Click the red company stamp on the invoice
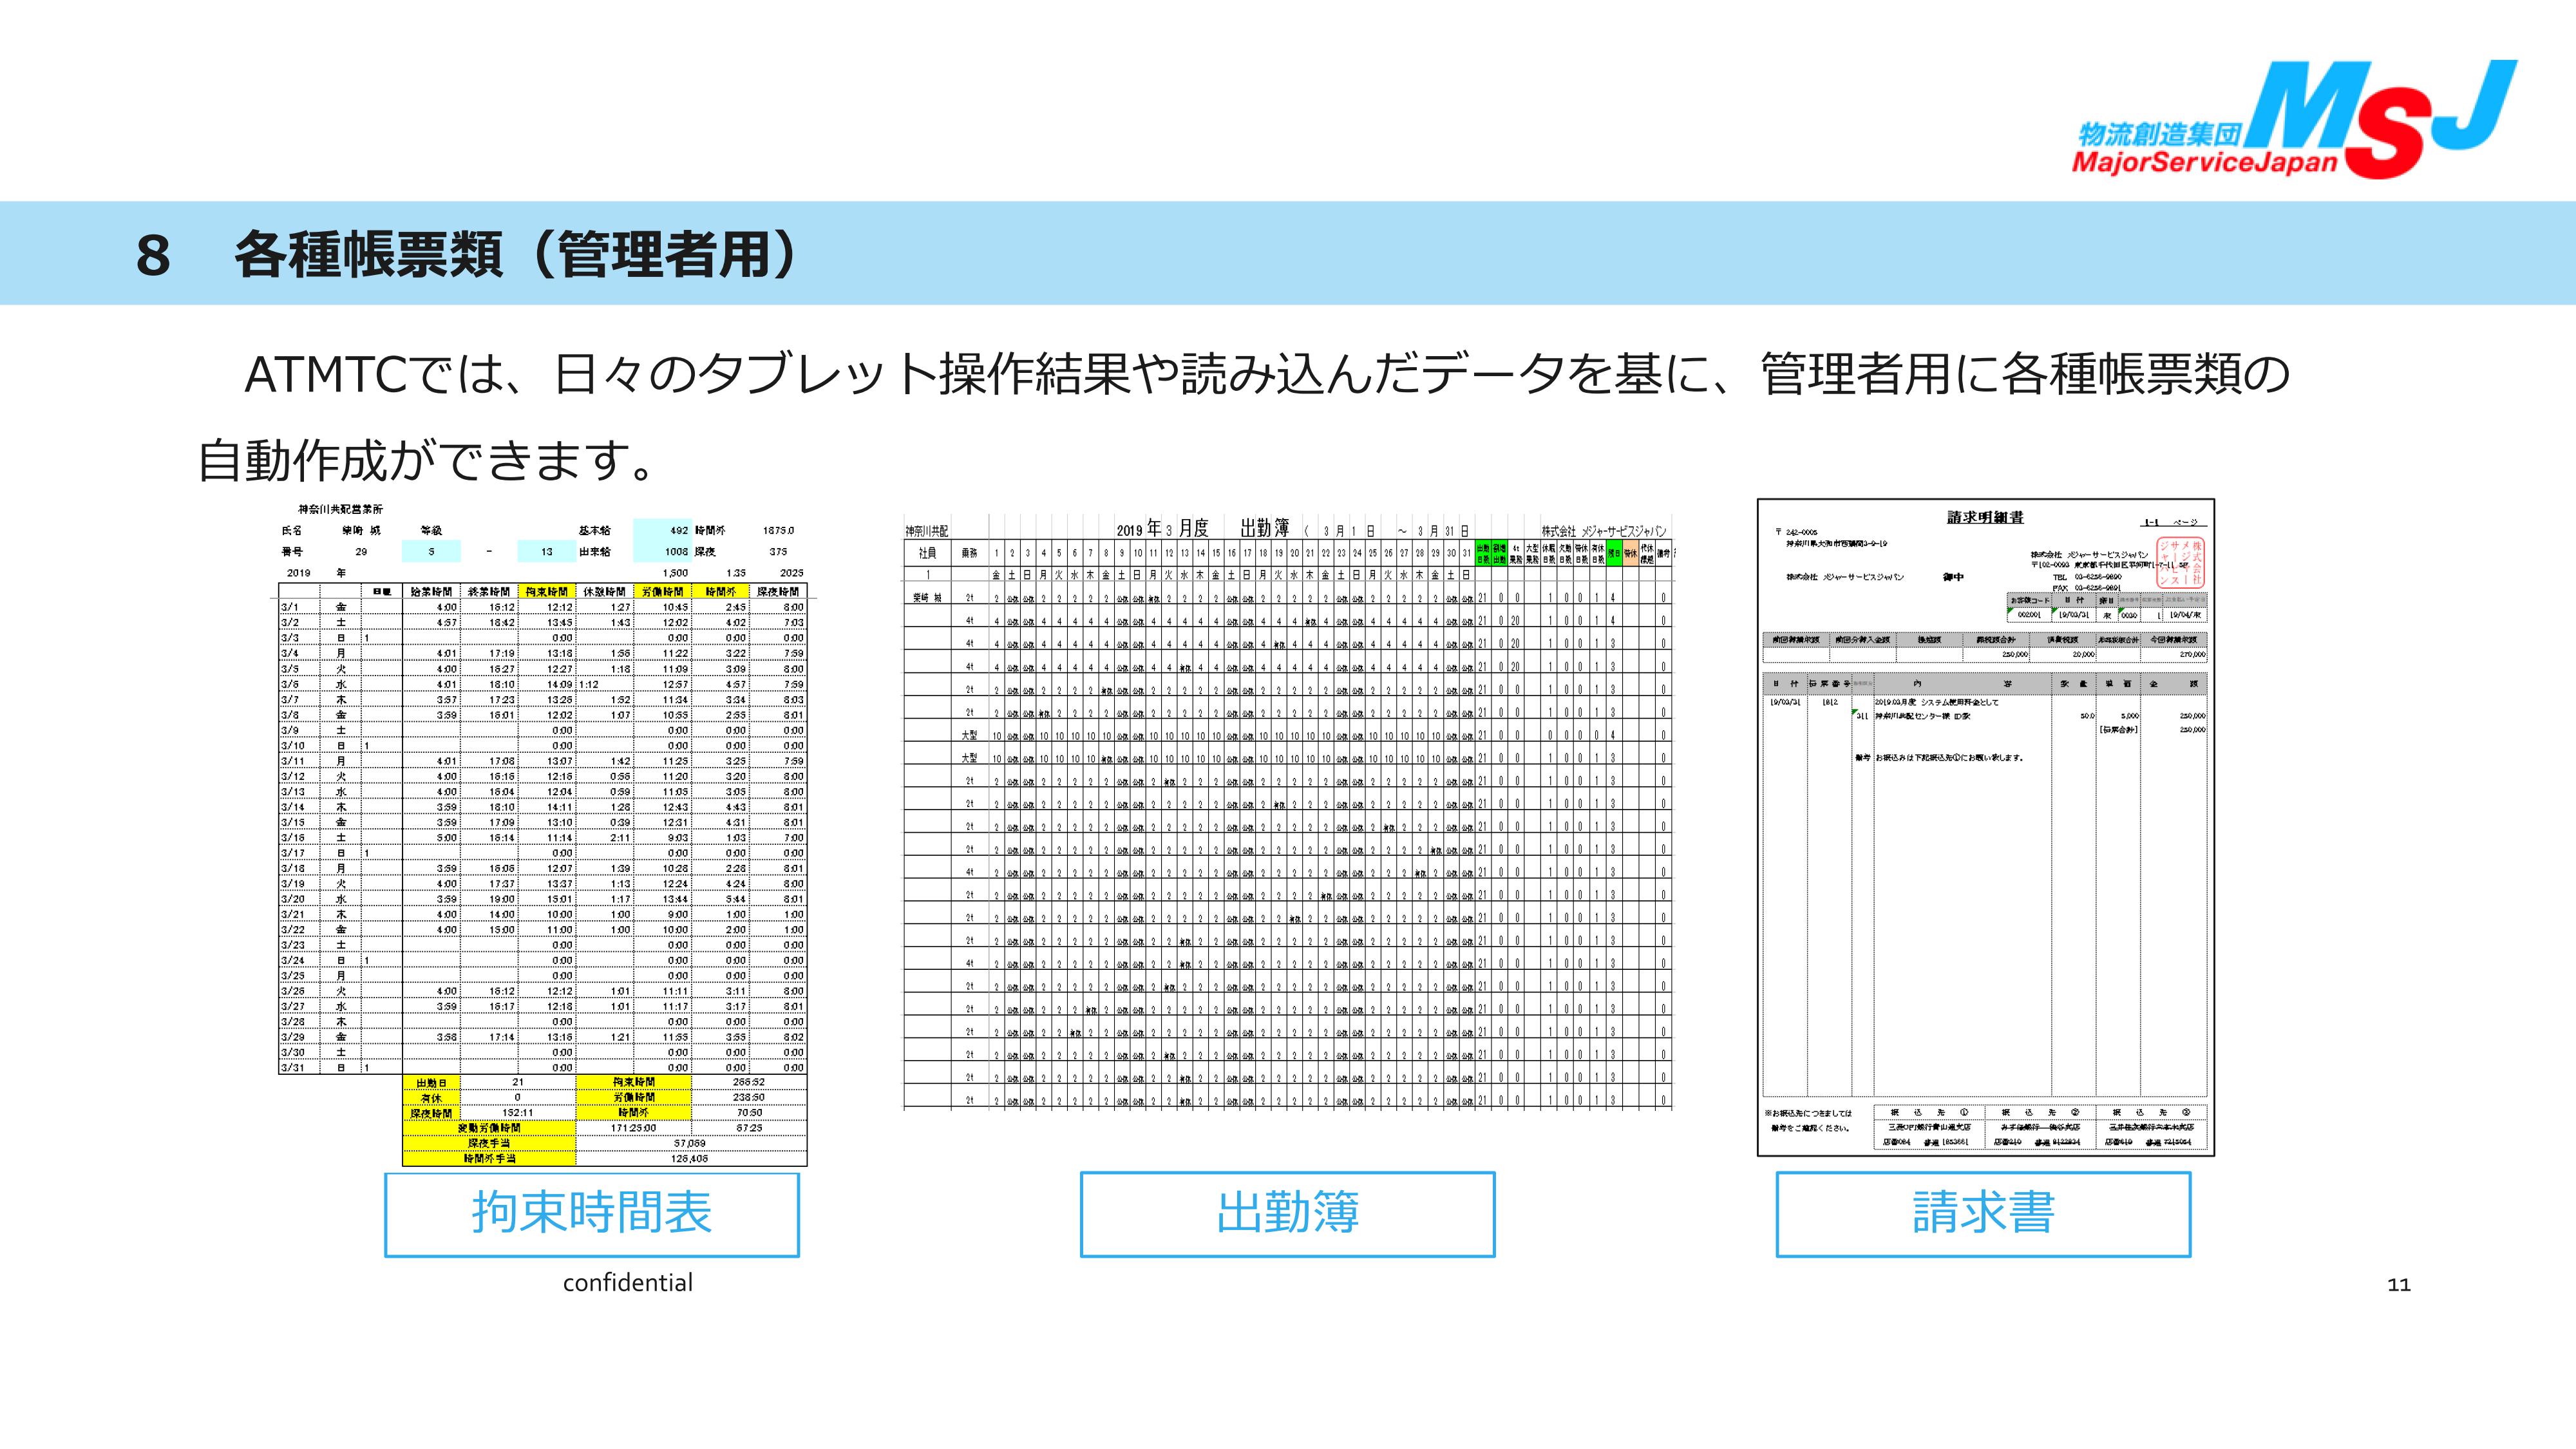 coord(2181,562)
